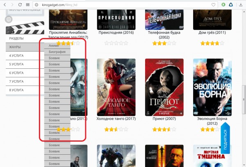Rate Преисподняя with the first star
Image resolution: width=246 pixels, height=167 pixels.
coord(107,43)
